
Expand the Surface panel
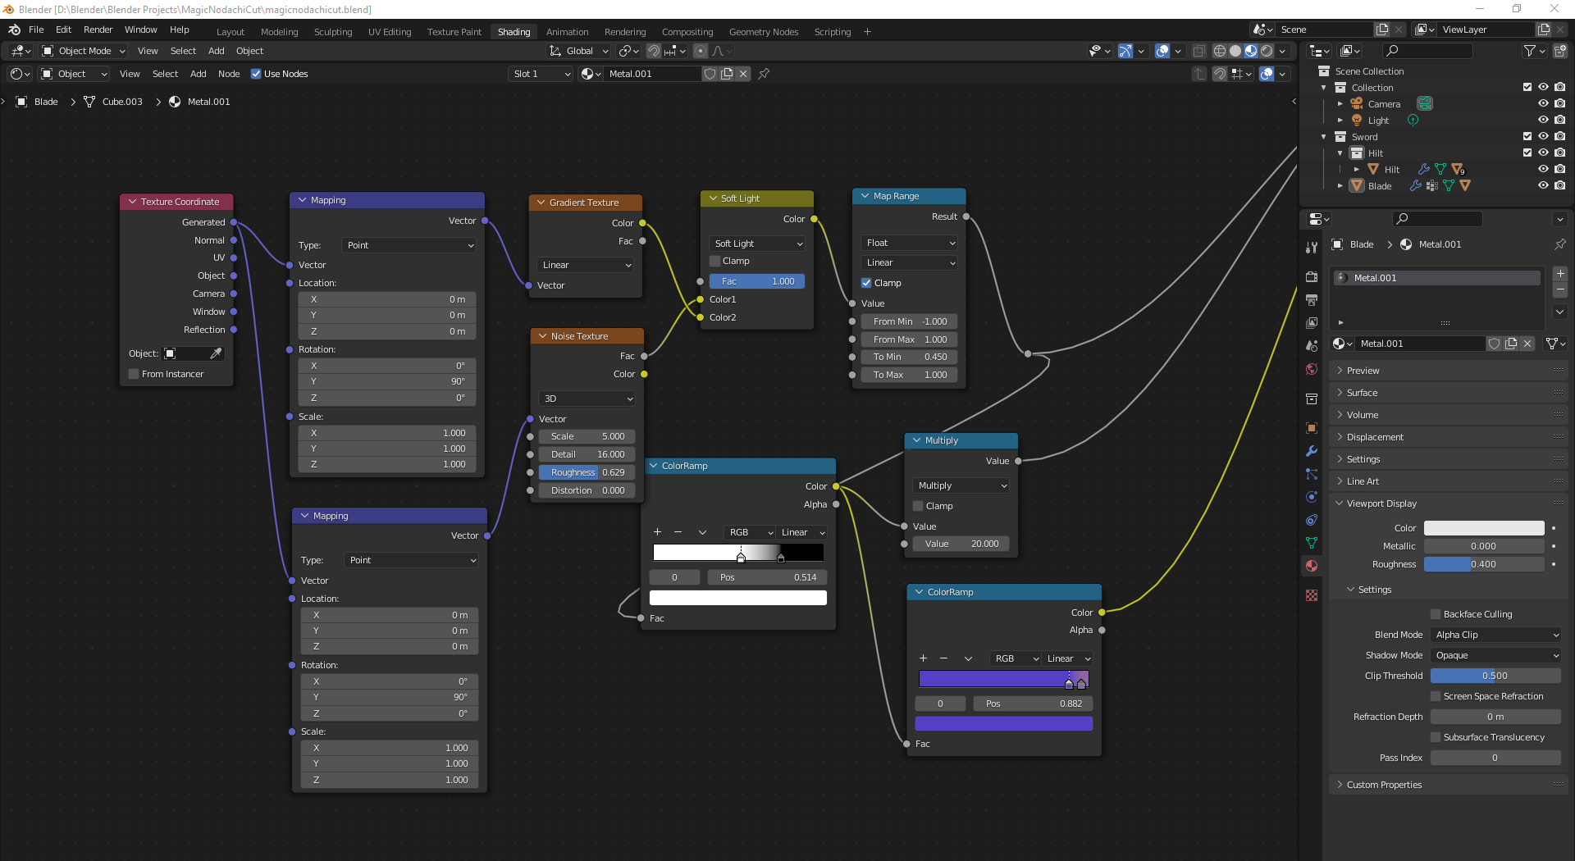coord(1362,393)
